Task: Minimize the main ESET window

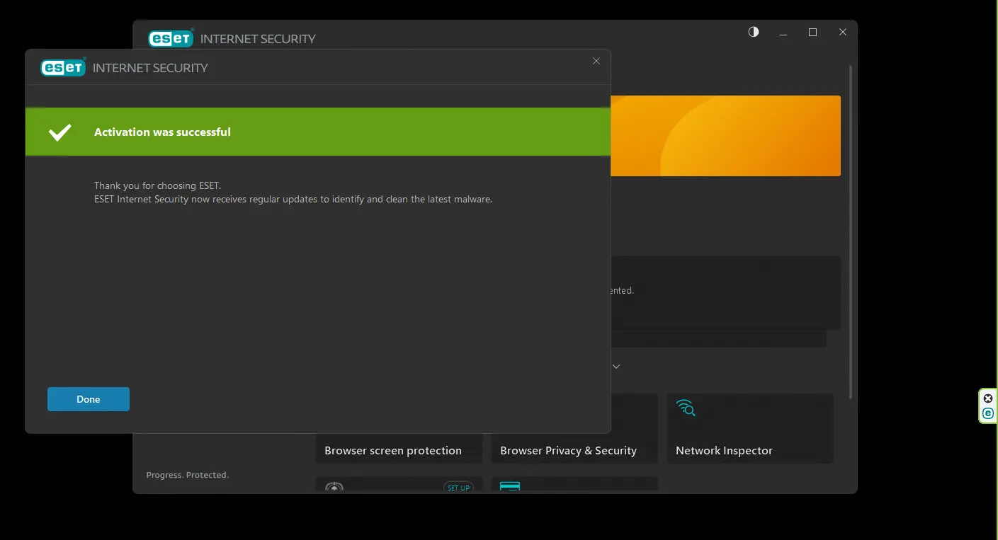Action: (783, 33)
